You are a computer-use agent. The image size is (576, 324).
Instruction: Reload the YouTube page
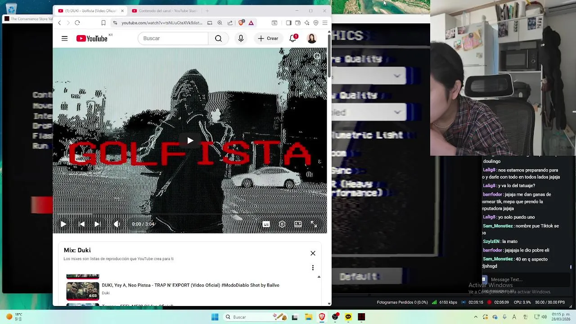(77, 23)
